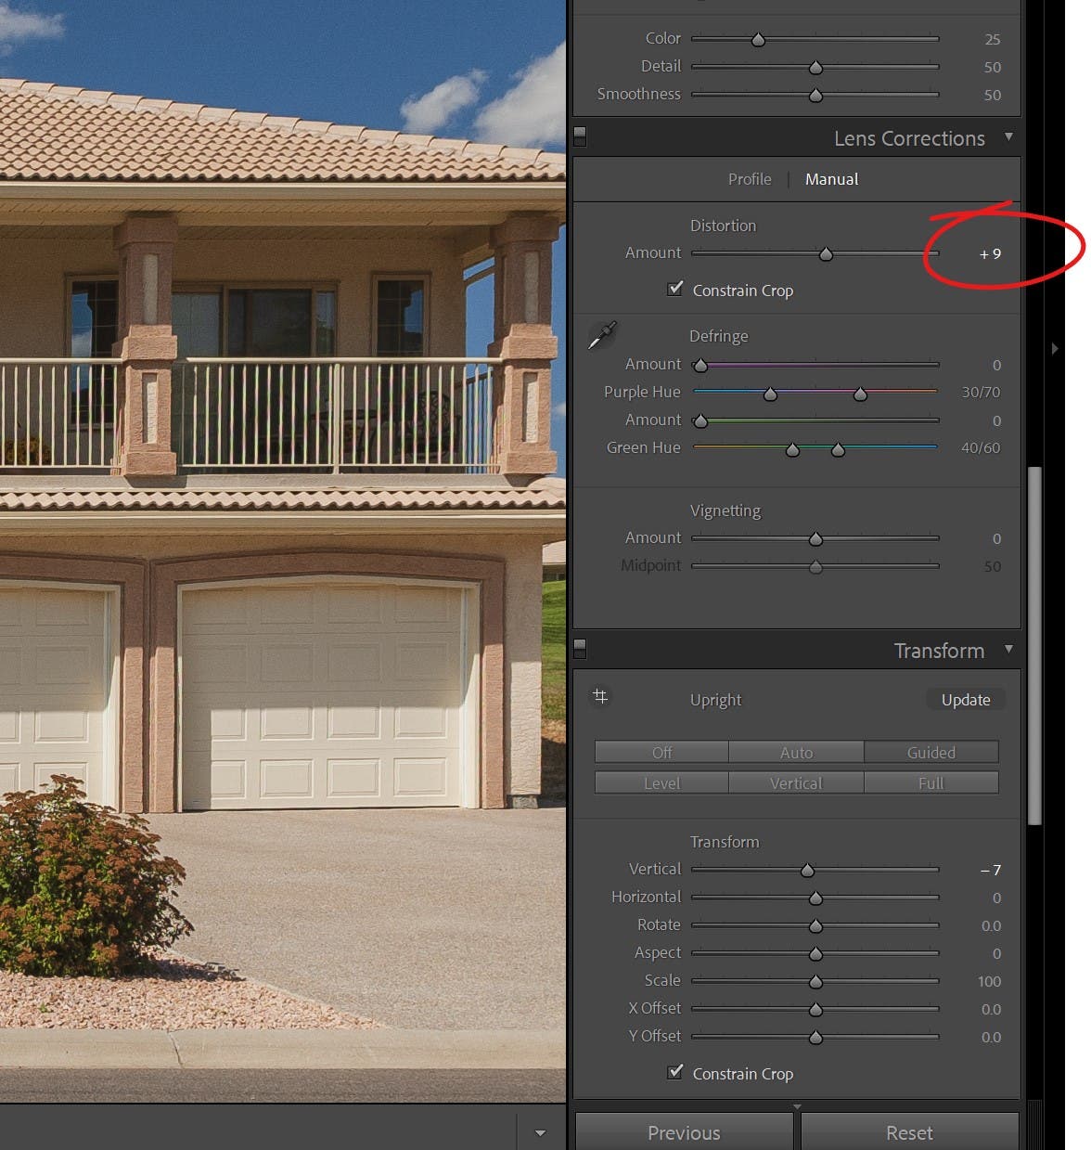1091x1150 pixels.
Task: Select the Defringe eyedropper tool
Action: point(601,335)
